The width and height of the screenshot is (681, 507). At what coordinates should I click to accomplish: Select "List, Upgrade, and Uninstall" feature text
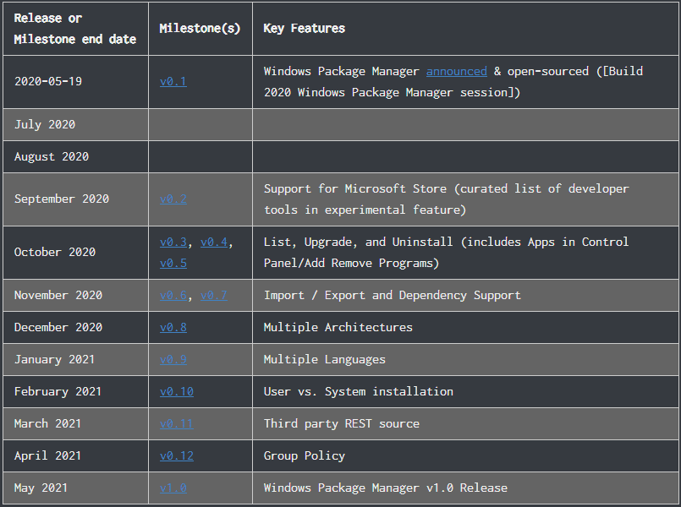(359, 242)
